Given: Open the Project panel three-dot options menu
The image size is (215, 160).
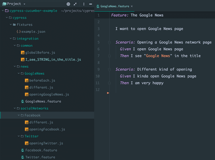Looking at the screenshot, I should 84,4.
